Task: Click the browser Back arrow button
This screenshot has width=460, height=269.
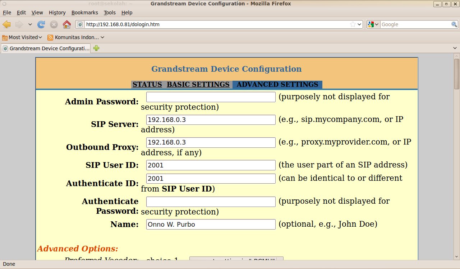Action: pyautogui.click(x=7, y=24)
